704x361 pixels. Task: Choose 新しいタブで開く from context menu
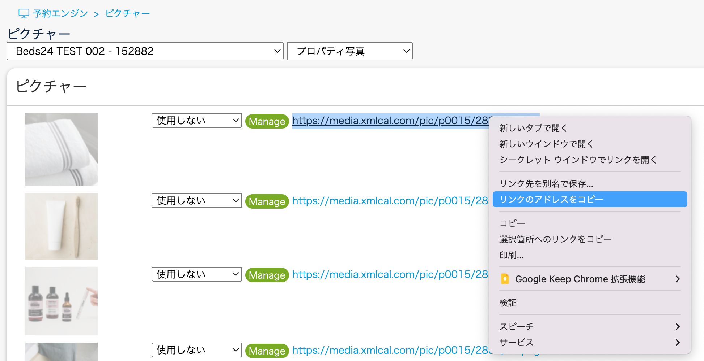click(533, 128)
